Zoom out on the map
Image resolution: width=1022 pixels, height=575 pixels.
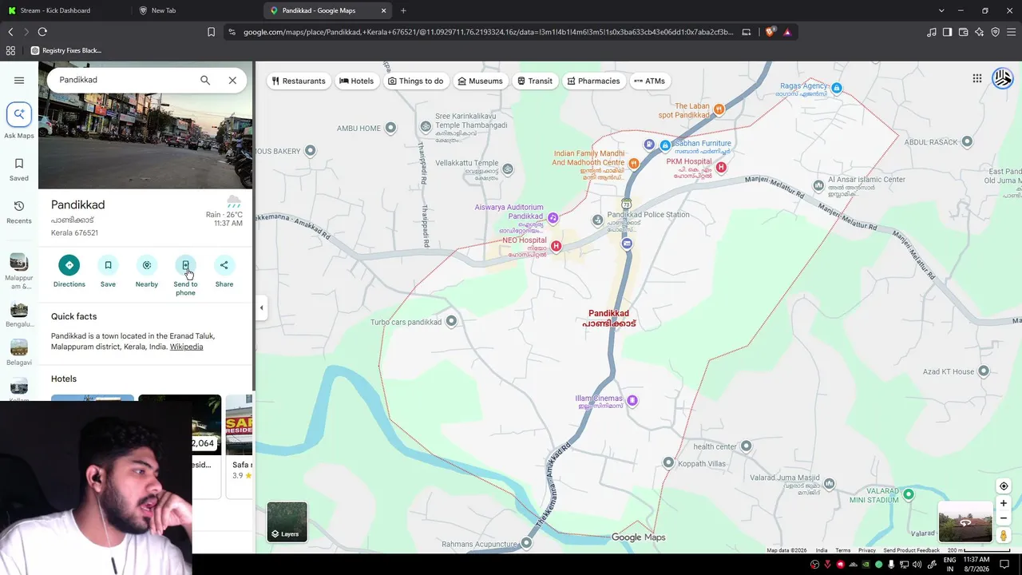tap(1004, 518)
